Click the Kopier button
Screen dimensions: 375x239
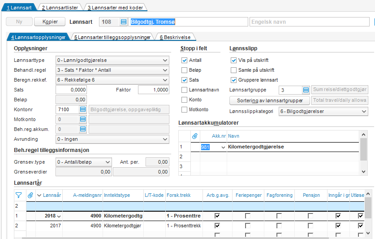pyautogui.click(x=50, y=22)
